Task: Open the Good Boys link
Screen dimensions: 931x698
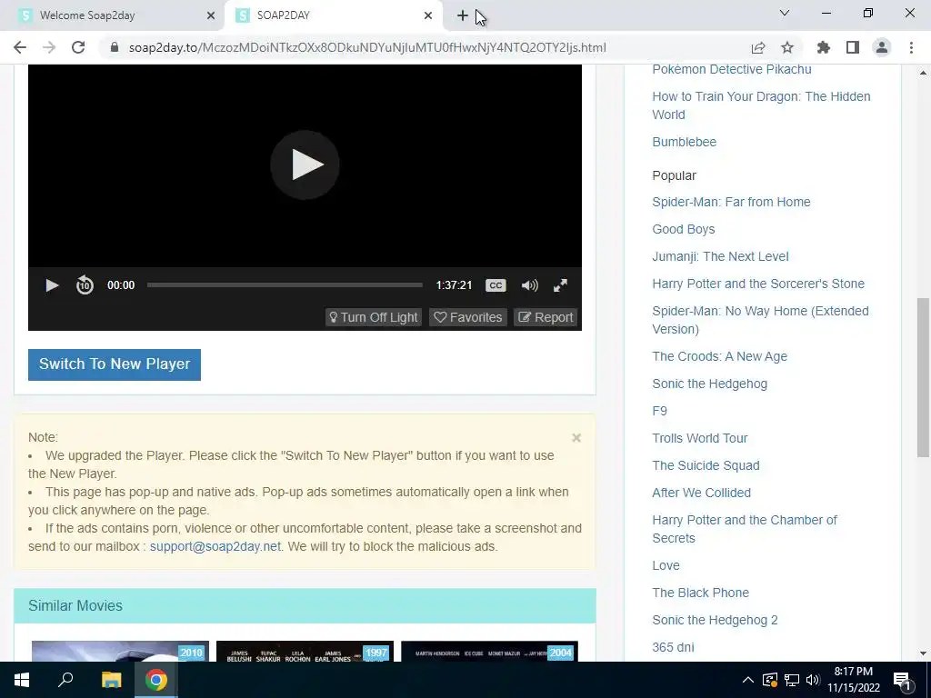Action: [684, 229]
